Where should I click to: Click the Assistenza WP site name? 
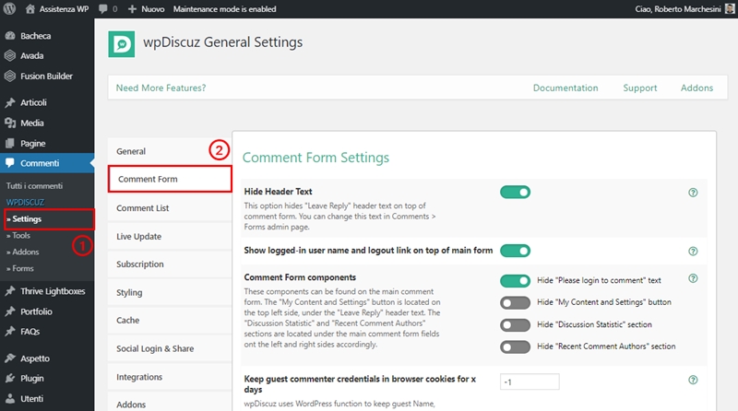click(64, 9)
